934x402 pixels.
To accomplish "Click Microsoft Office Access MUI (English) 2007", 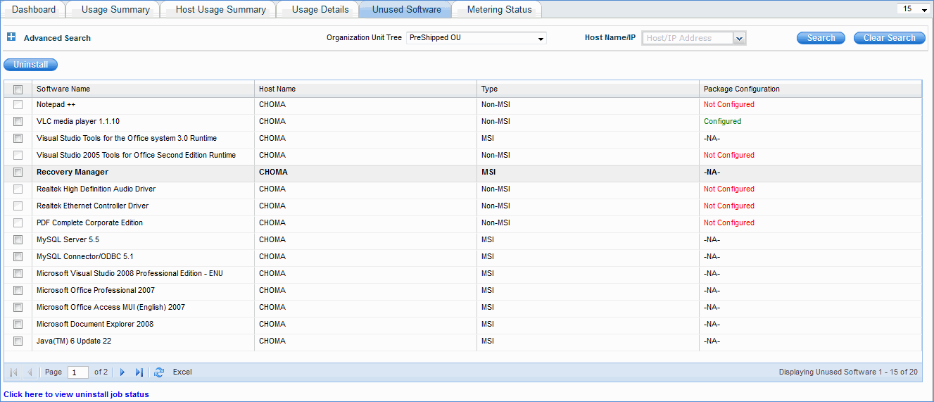I will tap(111, 307).
